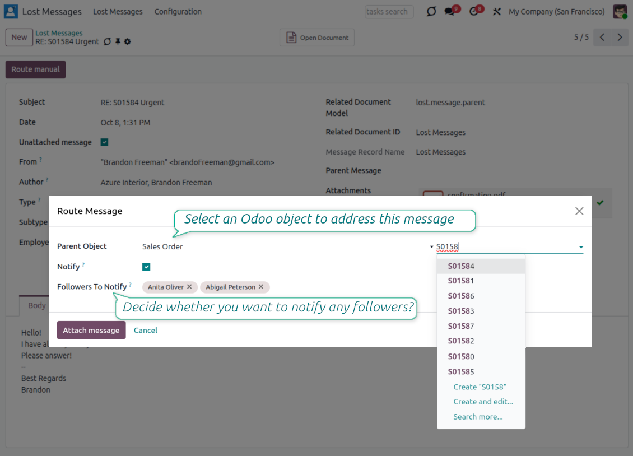The width and height of the screenshot is (633, 456).
Task: Click the tasks search field
Action: coord(389,12)
